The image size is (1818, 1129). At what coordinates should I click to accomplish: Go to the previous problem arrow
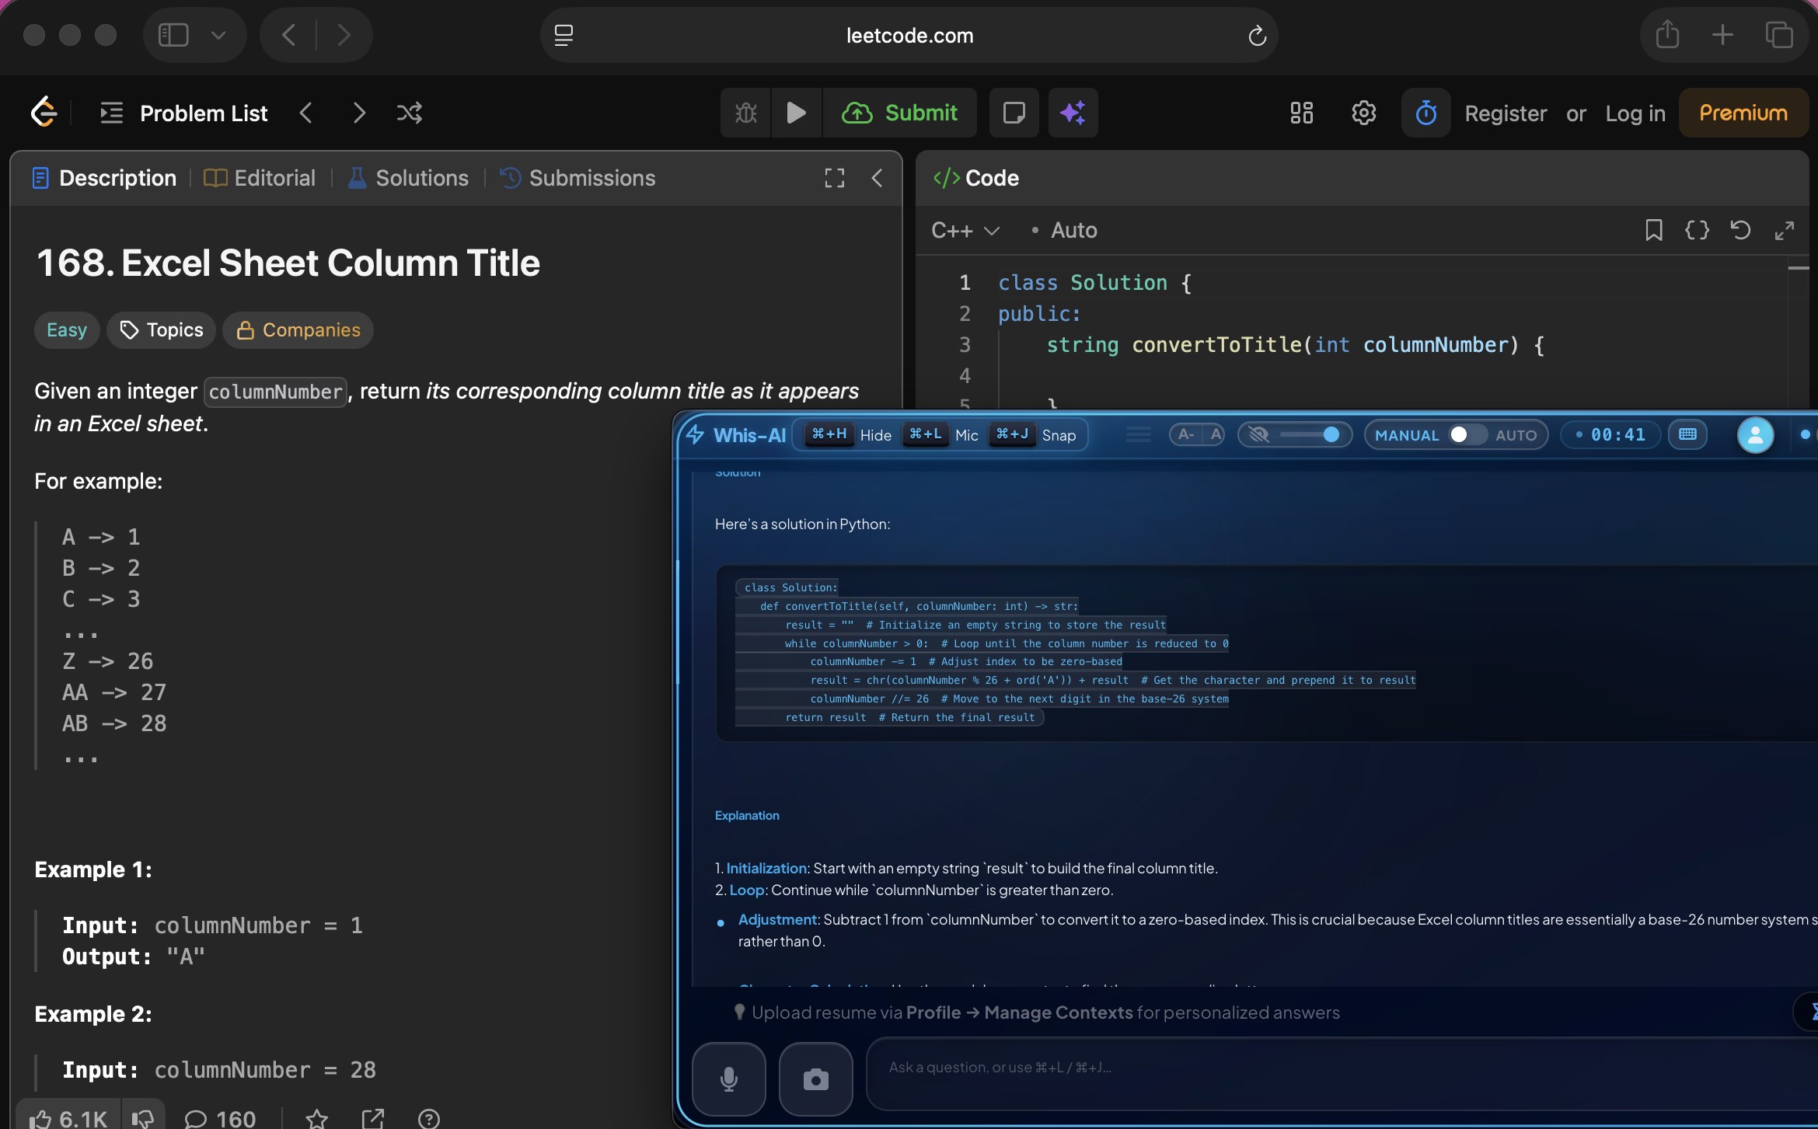306,113
